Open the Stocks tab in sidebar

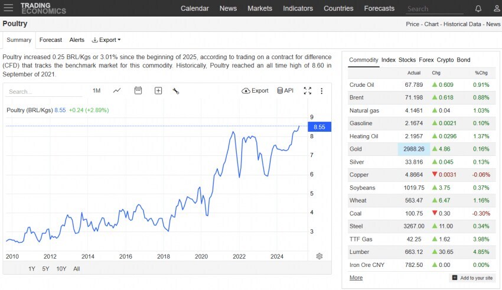pos(407,60)
